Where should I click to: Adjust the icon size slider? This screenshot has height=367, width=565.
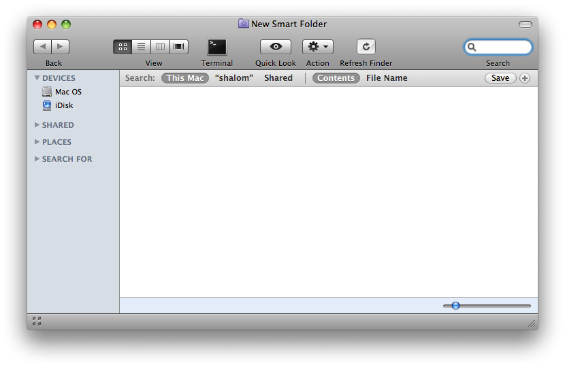(456, 306)
